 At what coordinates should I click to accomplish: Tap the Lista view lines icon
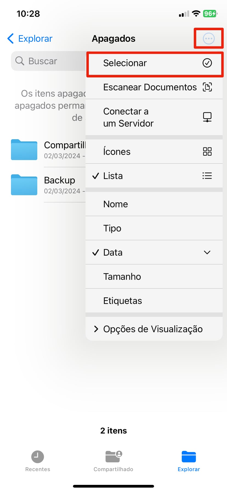pyautogui.click(x=207, y=176)
